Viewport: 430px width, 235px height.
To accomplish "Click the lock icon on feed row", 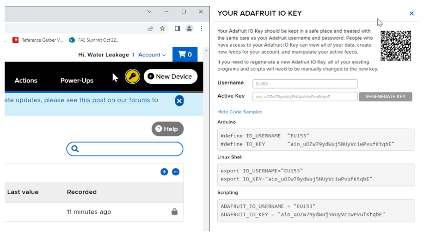I will coord(174,211).
